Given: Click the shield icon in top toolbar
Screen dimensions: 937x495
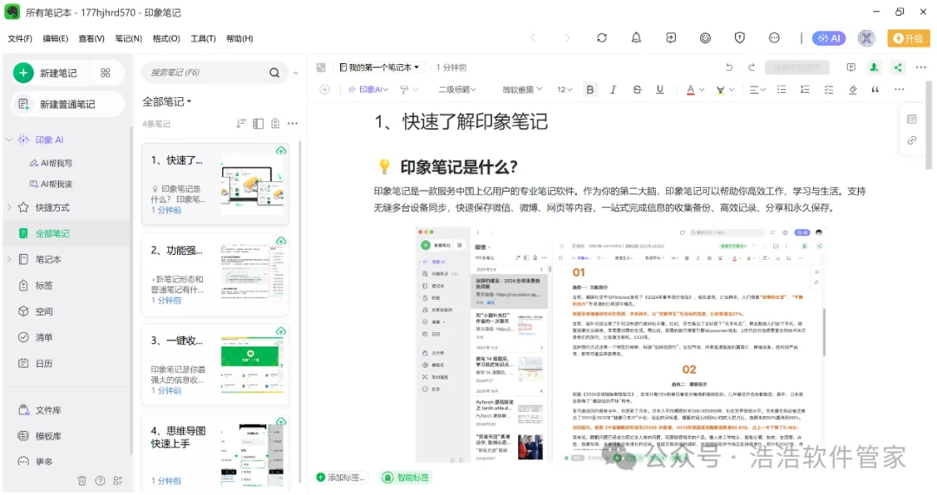Looking at the screenshot, I should click(x=740, y=38).
